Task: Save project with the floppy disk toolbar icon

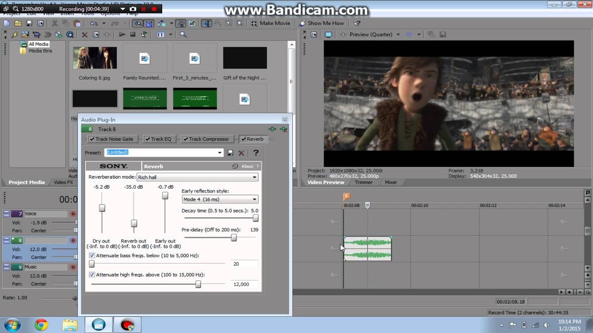Action: pos(29,23)
